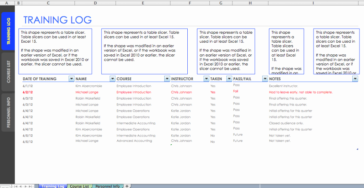
Task: Open Course List from vertical side navigation
Action: click(9, 72)
